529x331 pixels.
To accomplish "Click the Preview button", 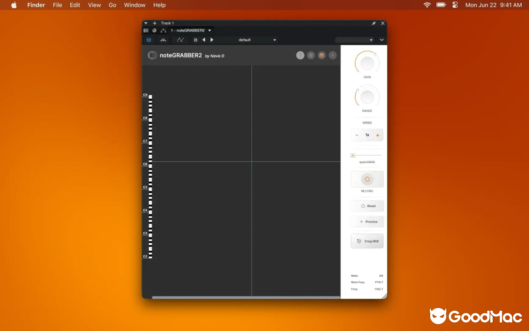I will 367,222.
